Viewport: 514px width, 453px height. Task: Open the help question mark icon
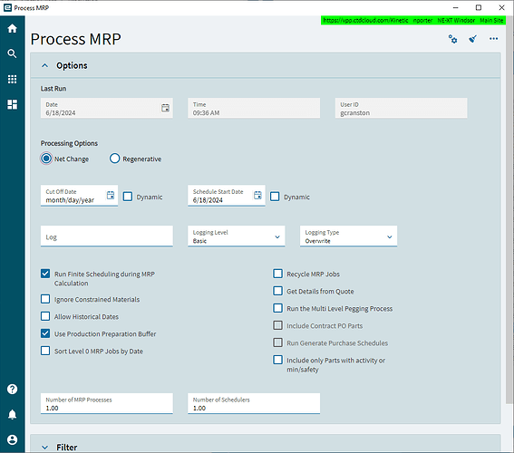pos(12,390)
